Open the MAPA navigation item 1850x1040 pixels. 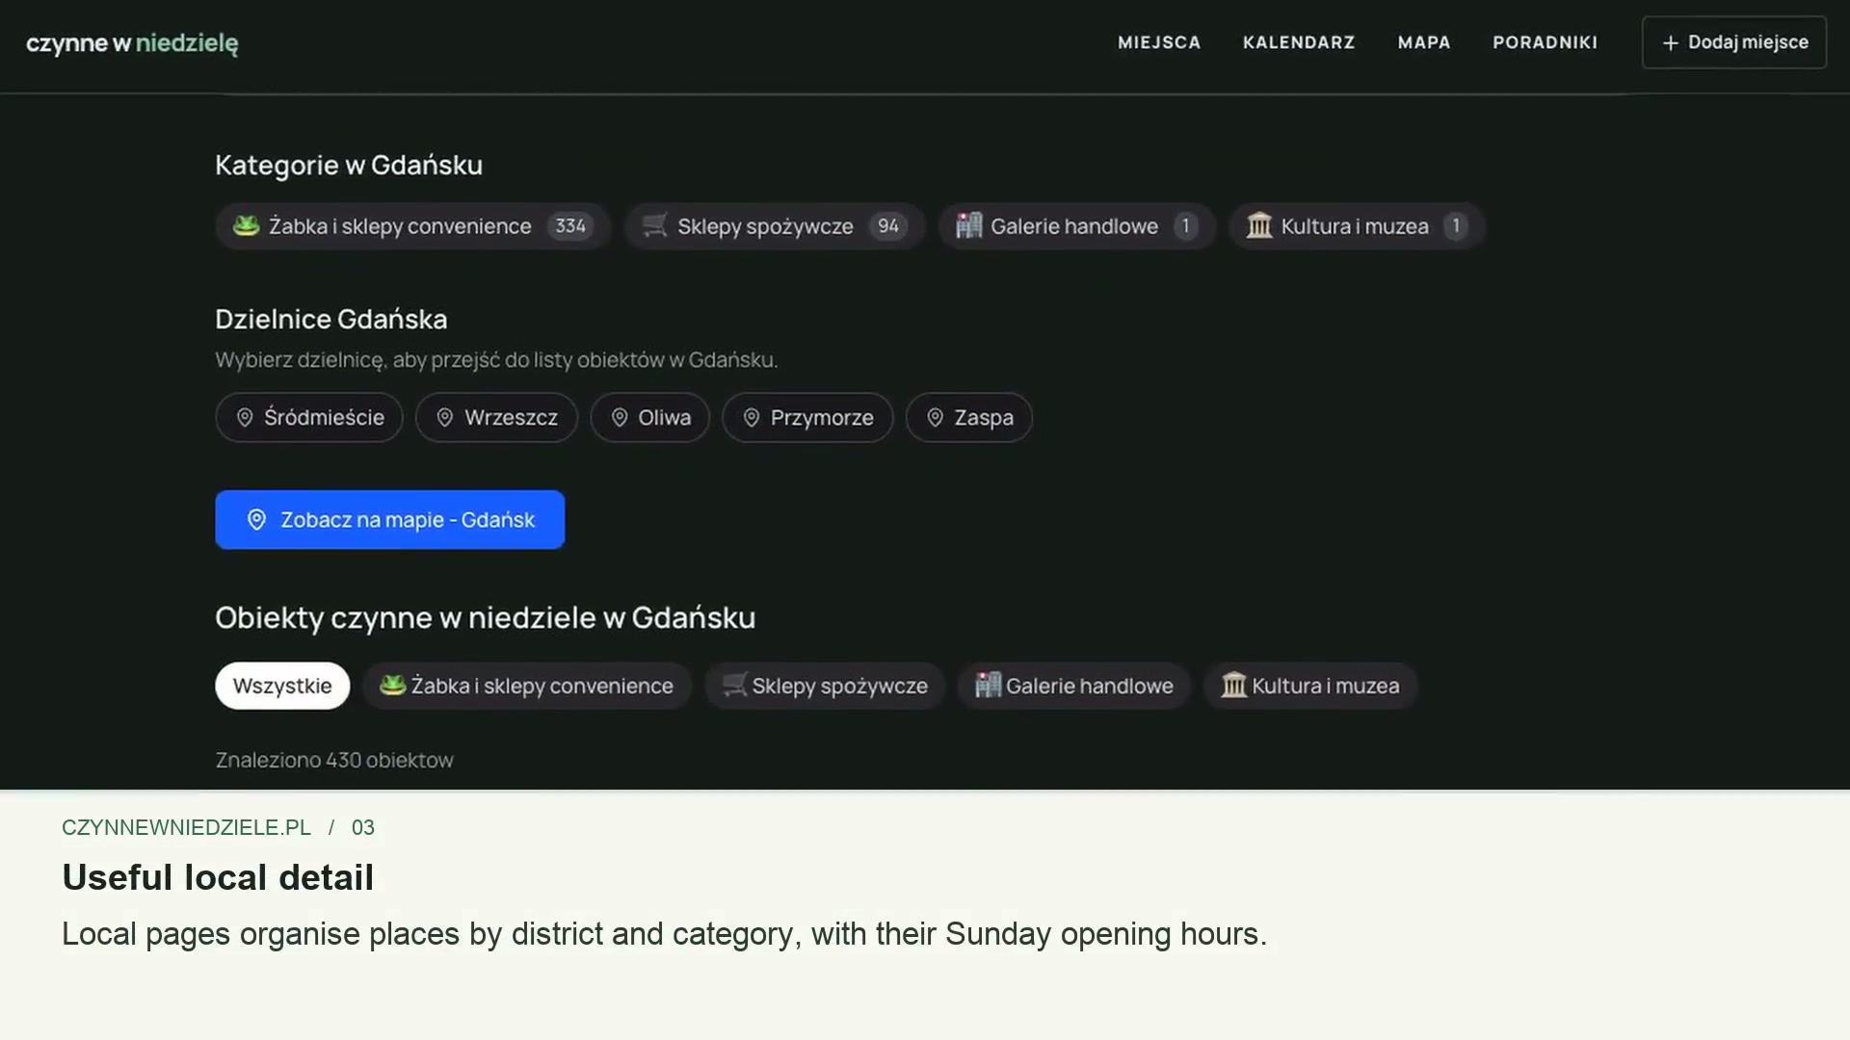[x=1424, y=42]
